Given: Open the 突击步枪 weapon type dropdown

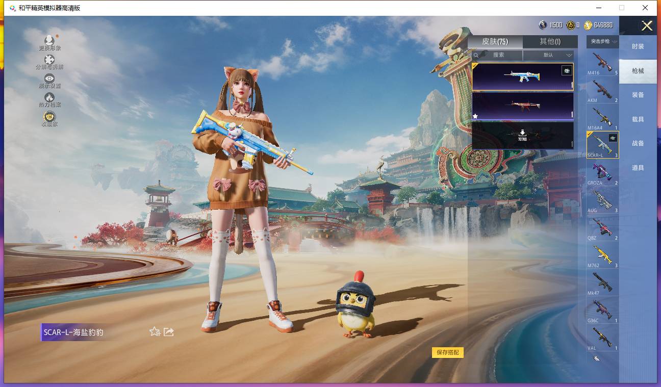Looking at the screenshot, I should point(603,41).
